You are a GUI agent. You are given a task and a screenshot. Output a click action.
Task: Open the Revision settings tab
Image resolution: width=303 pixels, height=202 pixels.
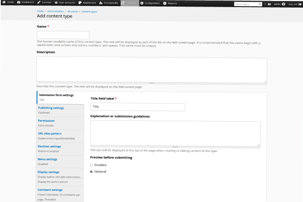[49, 146]
